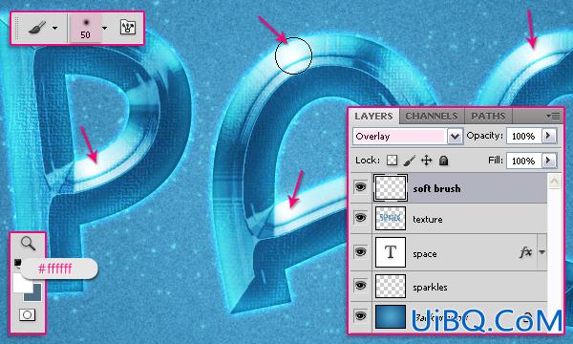The width and height of the screenshot is (573, 344).
Task: Select the space layer name
Action: [x=425, y=254]
